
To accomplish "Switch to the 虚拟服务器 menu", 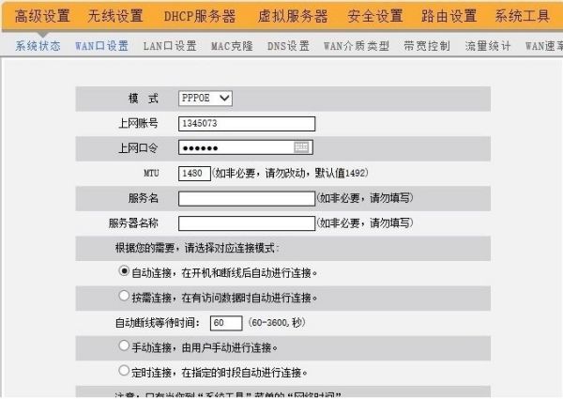I will [292, 16].
